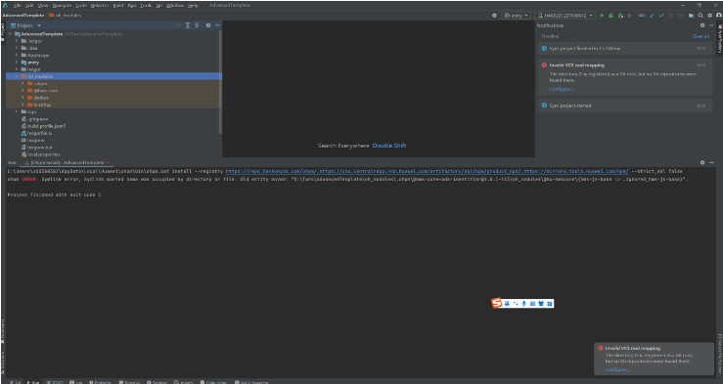Expand the .hvigor folder
Screen dimensions: 723x384
17,41
